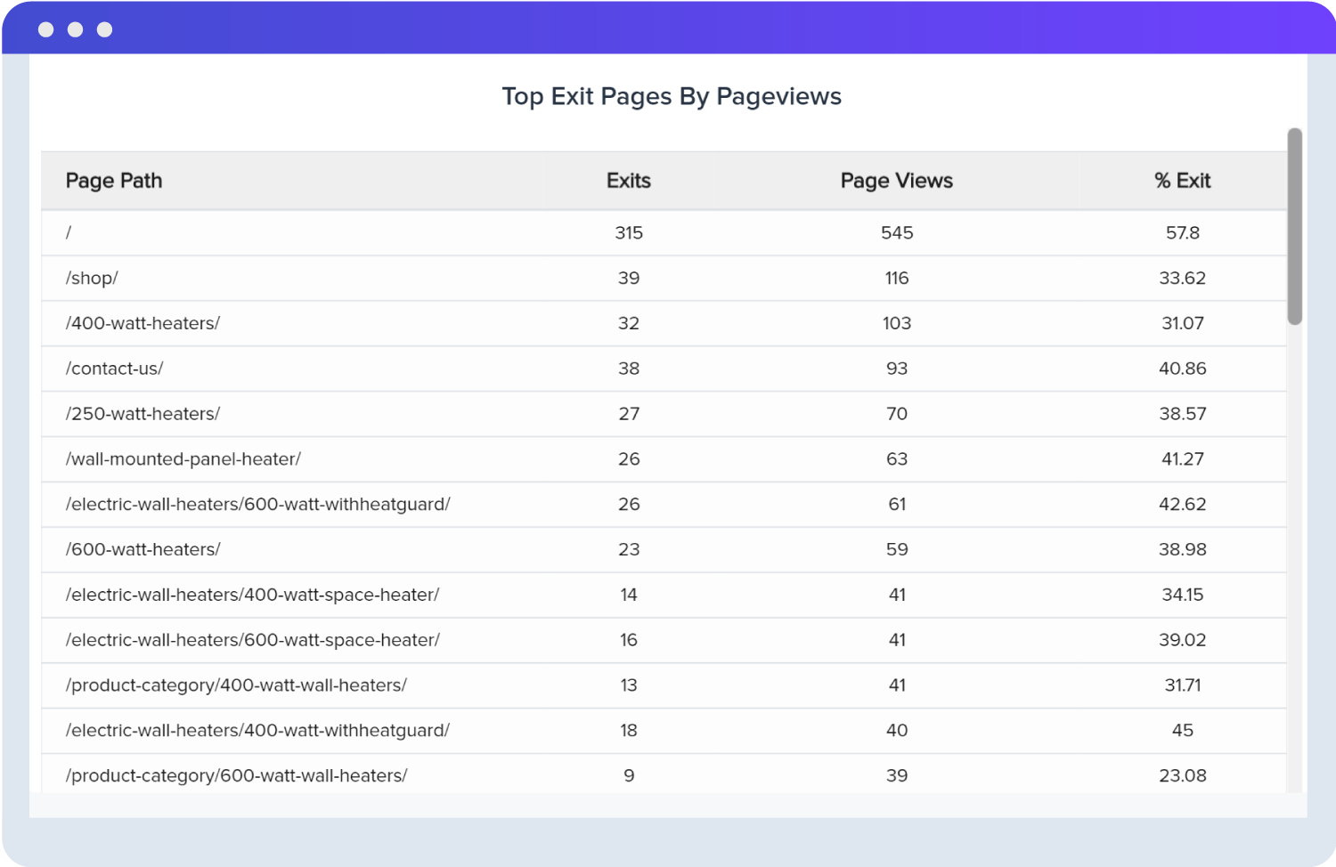Click the Exits value 14
Viewport: 1336px width, 867px height.
pos(629,595)
